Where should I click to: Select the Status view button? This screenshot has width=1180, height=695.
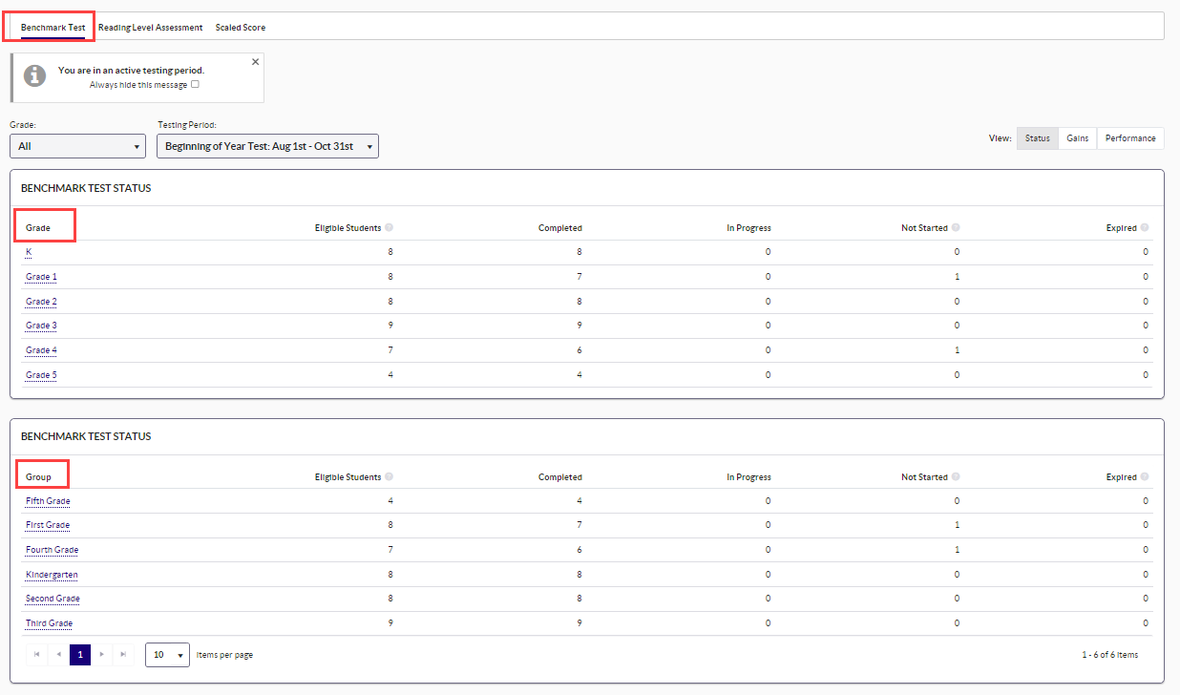[x=1037, y=138]
